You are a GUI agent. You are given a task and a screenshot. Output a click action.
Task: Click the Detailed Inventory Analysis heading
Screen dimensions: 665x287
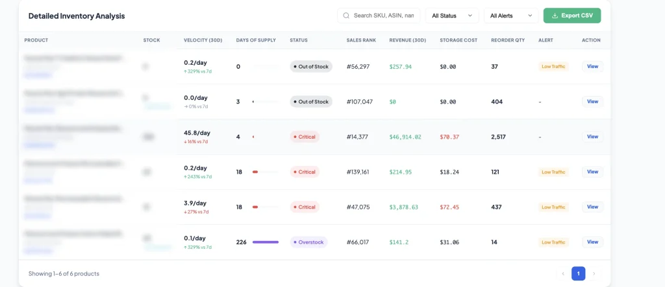coord(77,16)
